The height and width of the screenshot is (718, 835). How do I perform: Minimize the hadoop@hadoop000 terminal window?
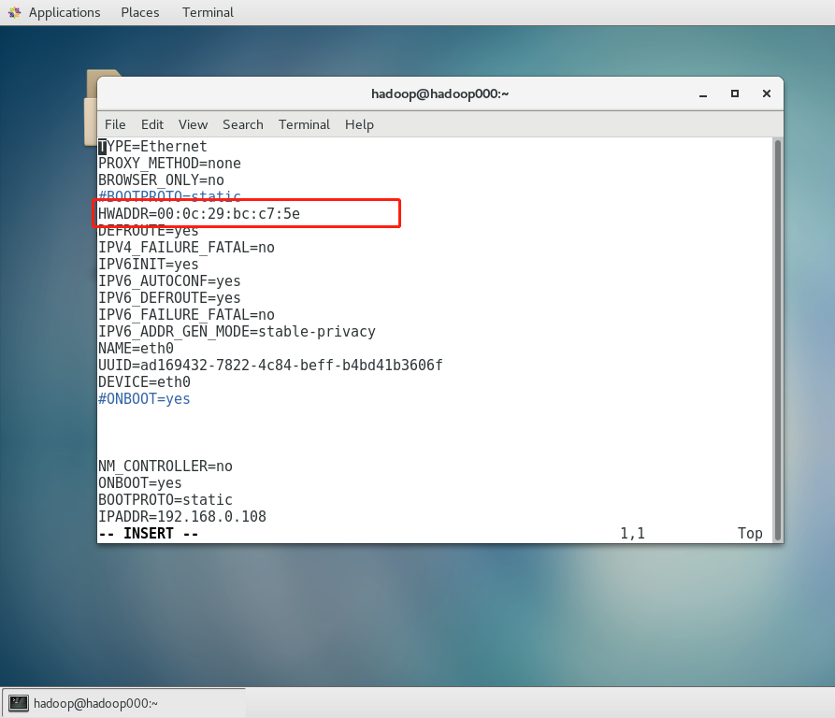point(703,94)
